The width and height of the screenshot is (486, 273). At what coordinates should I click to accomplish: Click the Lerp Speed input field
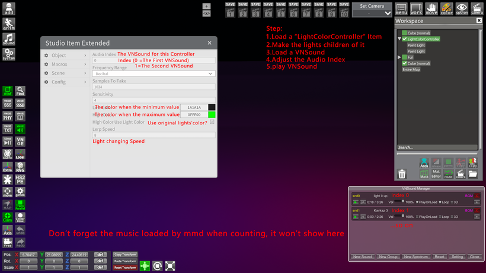(154, 135)
